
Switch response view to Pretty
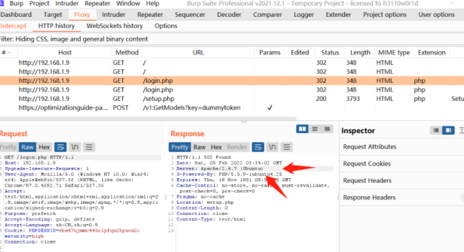coord(180,147)
